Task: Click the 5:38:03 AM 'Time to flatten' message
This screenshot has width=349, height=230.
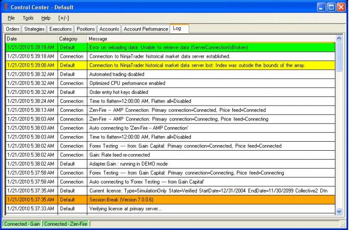Action: click(140, 137)
